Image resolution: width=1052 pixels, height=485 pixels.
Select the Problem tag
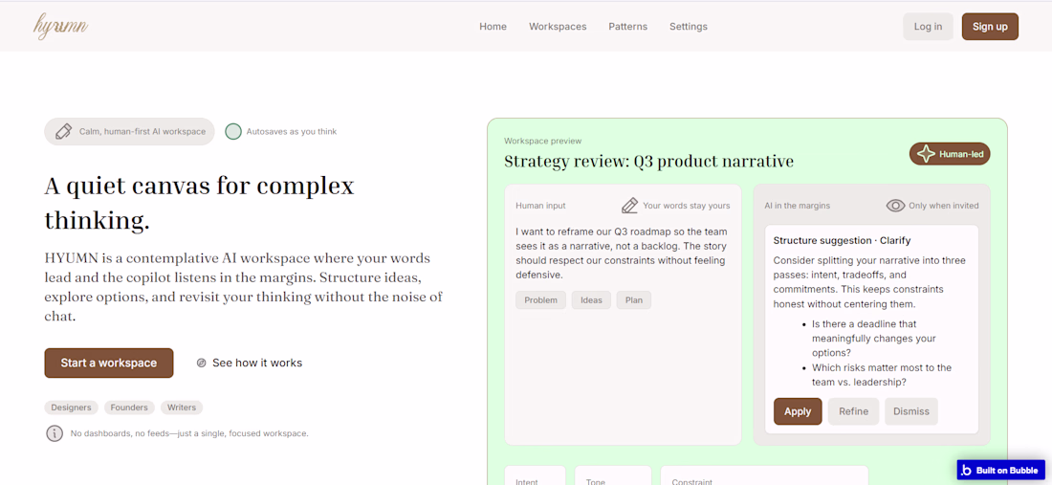540,300
